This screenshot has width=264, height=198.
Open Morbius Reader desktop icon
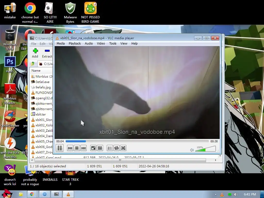pyautogui.click(x=10, y=94)
